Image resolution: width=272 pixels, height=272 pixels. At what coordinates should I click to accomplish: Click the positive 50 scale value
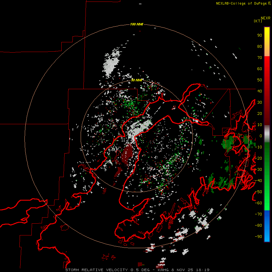[x=260, y=80]
